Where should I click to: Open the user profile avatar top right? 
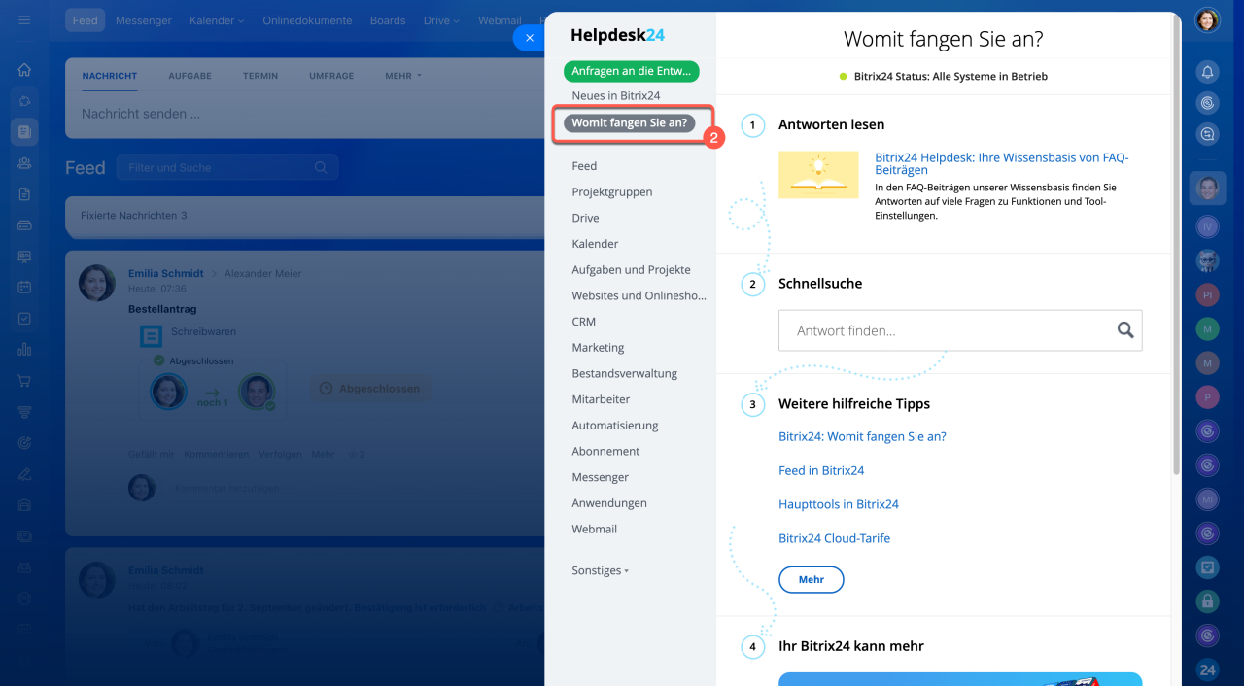tap(1207, 20)
